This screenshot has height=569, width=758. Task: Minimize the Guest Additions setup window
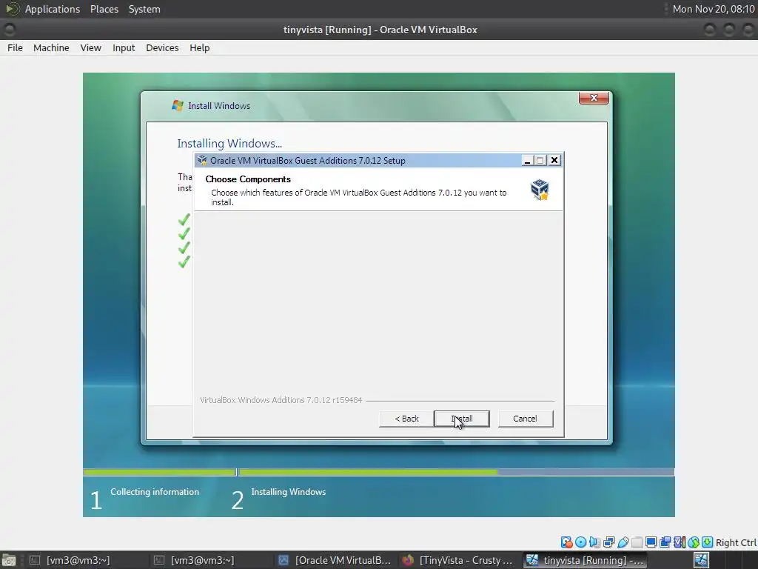pos(527,160)
